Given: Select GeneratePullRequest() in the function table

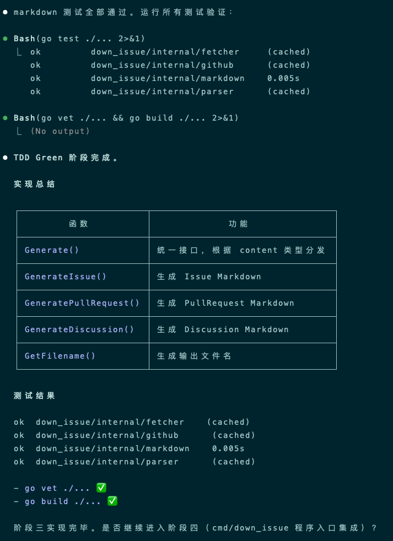Looking at the screenshot, I should pos(82,303).
